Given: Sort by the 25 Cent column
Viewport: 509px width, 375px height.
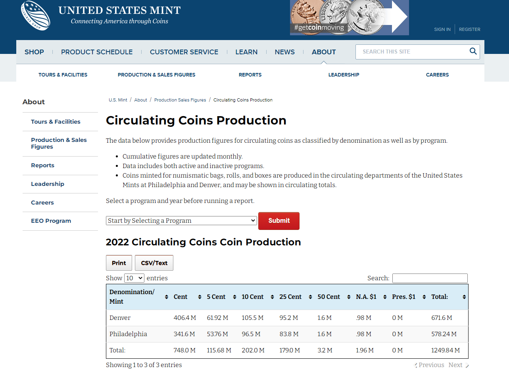Looking at the screenshot, I should click(310, 297).
